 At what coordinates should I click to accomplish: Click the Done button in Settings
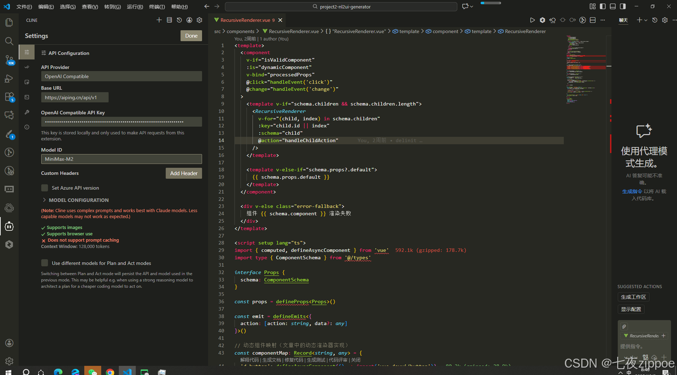pos(191,36)
